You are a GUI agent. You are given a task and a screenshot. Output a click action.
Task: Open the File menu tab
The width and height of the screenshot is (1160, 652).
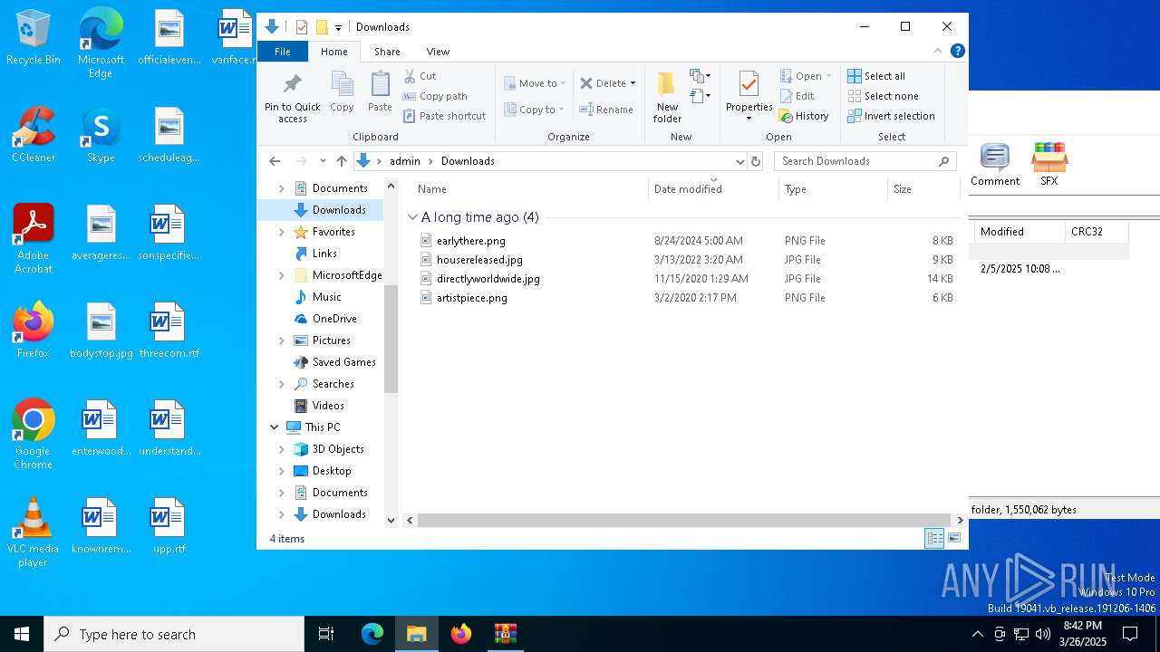(283, 52)
